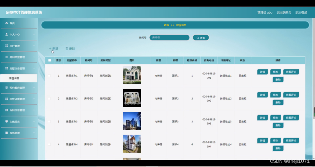
Task: Open the villa thumbnail of 房屋名称1
Action: pyautogui.click(x=132, y=75)
